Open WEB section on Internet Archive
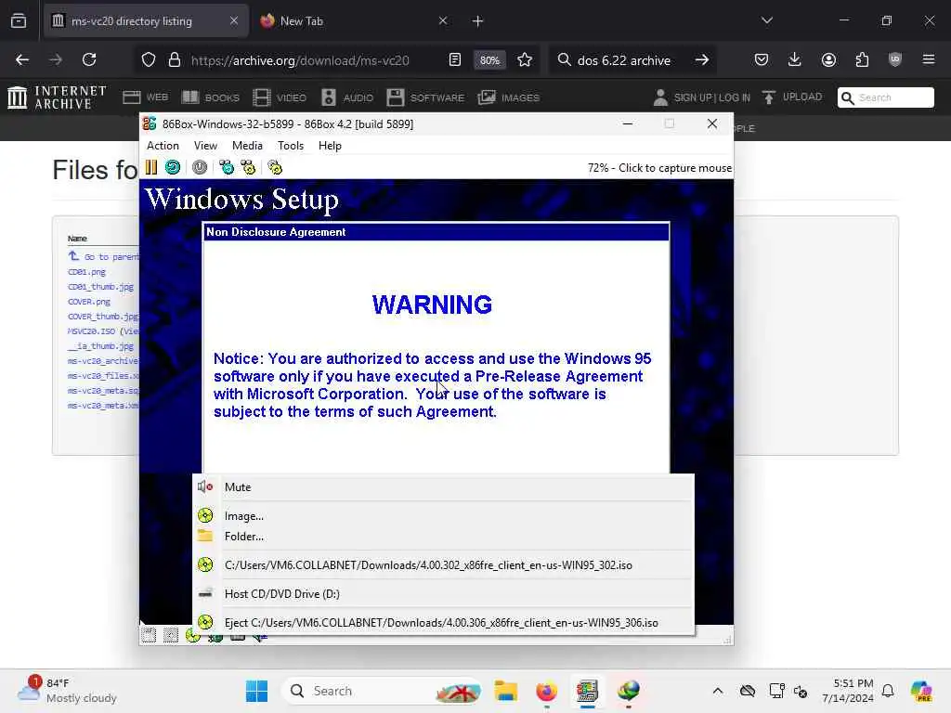The image size is (951, 713). [x=145, y=97]
